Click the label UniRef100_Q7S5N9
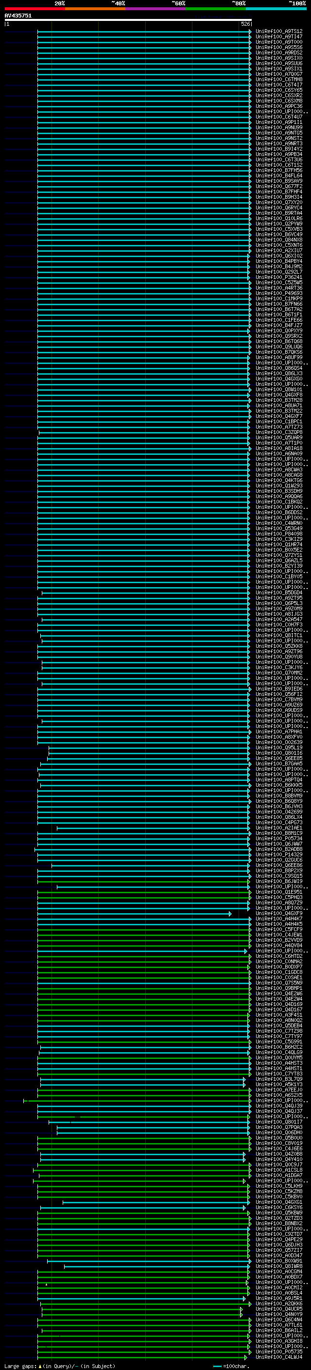The width and height of the screenshot is (311, 1370). pos(279,982)
